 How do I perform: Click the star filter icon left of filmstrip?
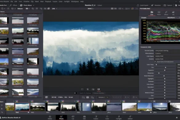coord(2,105)
